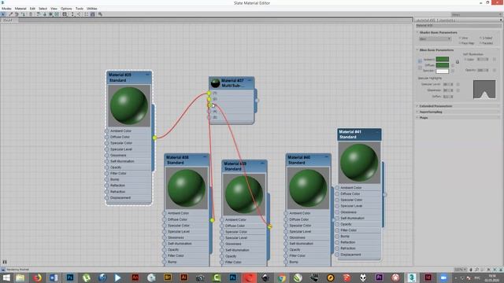Viewport: 504px width, 283px height.
Task: Open the View menu
Action: (54, 9)
